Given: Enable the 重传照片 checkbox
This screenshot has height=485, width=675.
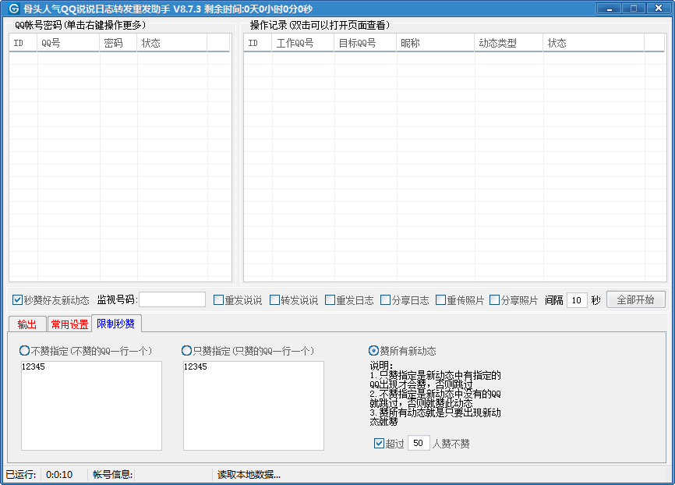Looking at the screenshot, I should 441,300.
